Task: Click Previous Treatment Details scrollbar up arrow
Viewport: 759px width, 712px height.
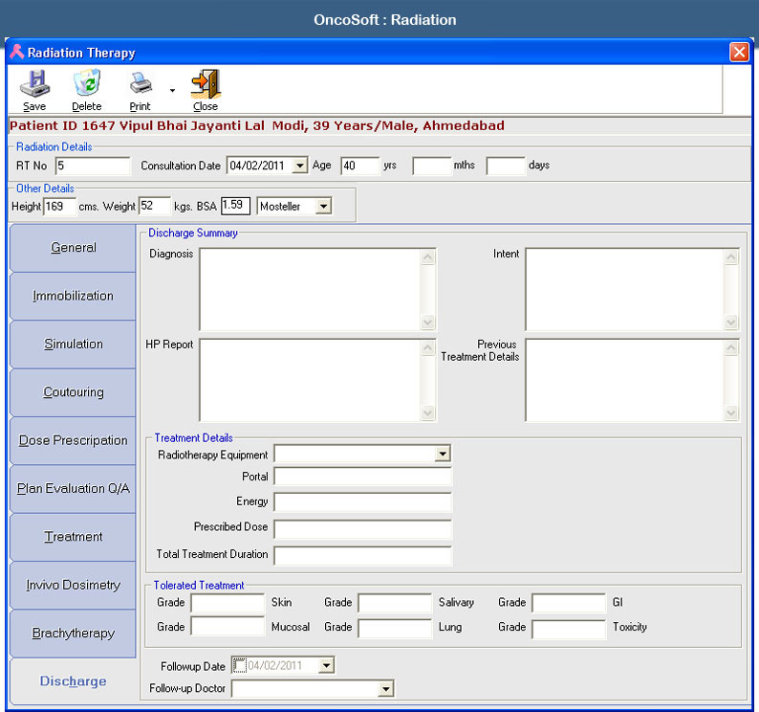Action: [x=731, y=347]
